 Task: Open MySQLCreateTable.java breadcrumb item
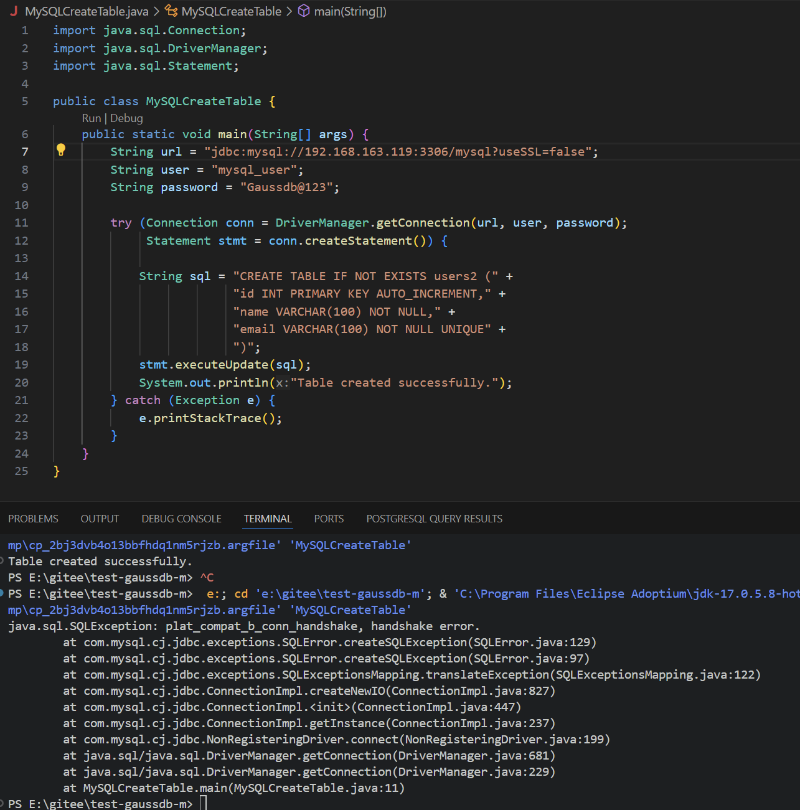[x=87, y=11]
